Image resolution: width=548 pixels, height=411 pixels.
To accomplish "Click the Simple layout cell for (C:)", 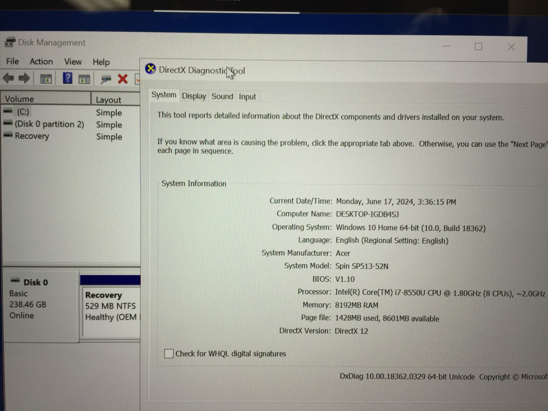I will [x=109, y=113].
